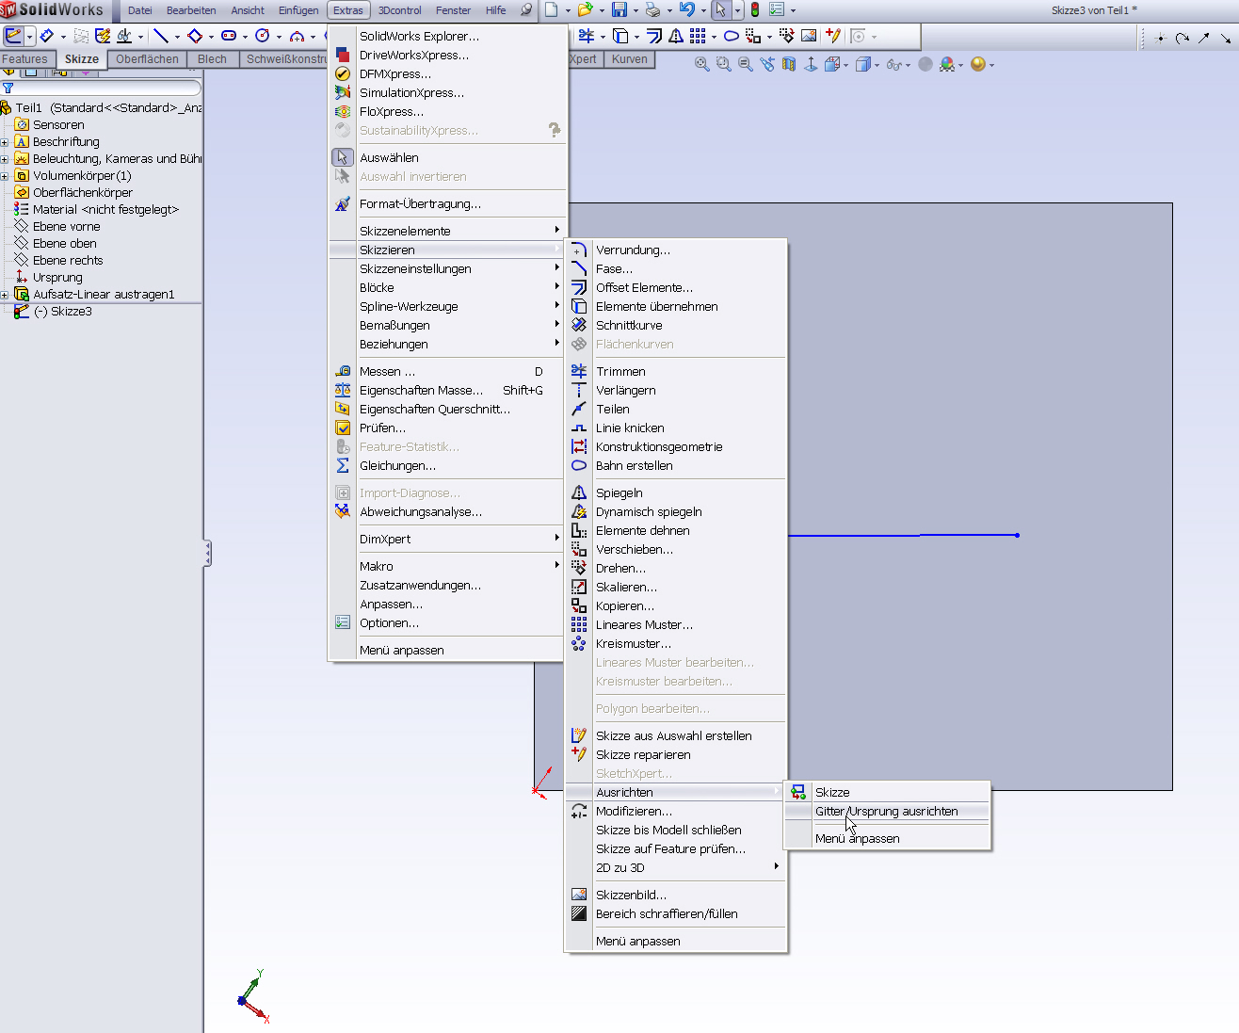The height and width of the screenshot is (1033, 1239).
Task: Click Material <nicht festgelegt> tree item
Action: [x=105, y=209]
